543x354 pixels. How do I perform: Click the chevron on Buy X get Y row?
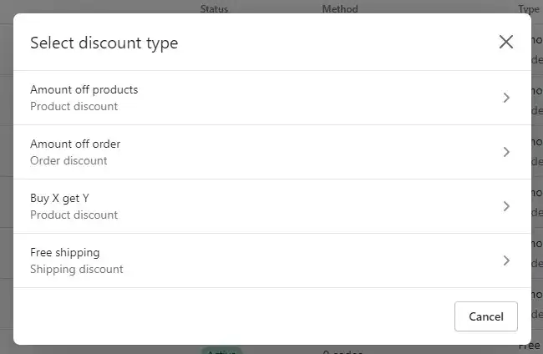click(x=506, y=206)
